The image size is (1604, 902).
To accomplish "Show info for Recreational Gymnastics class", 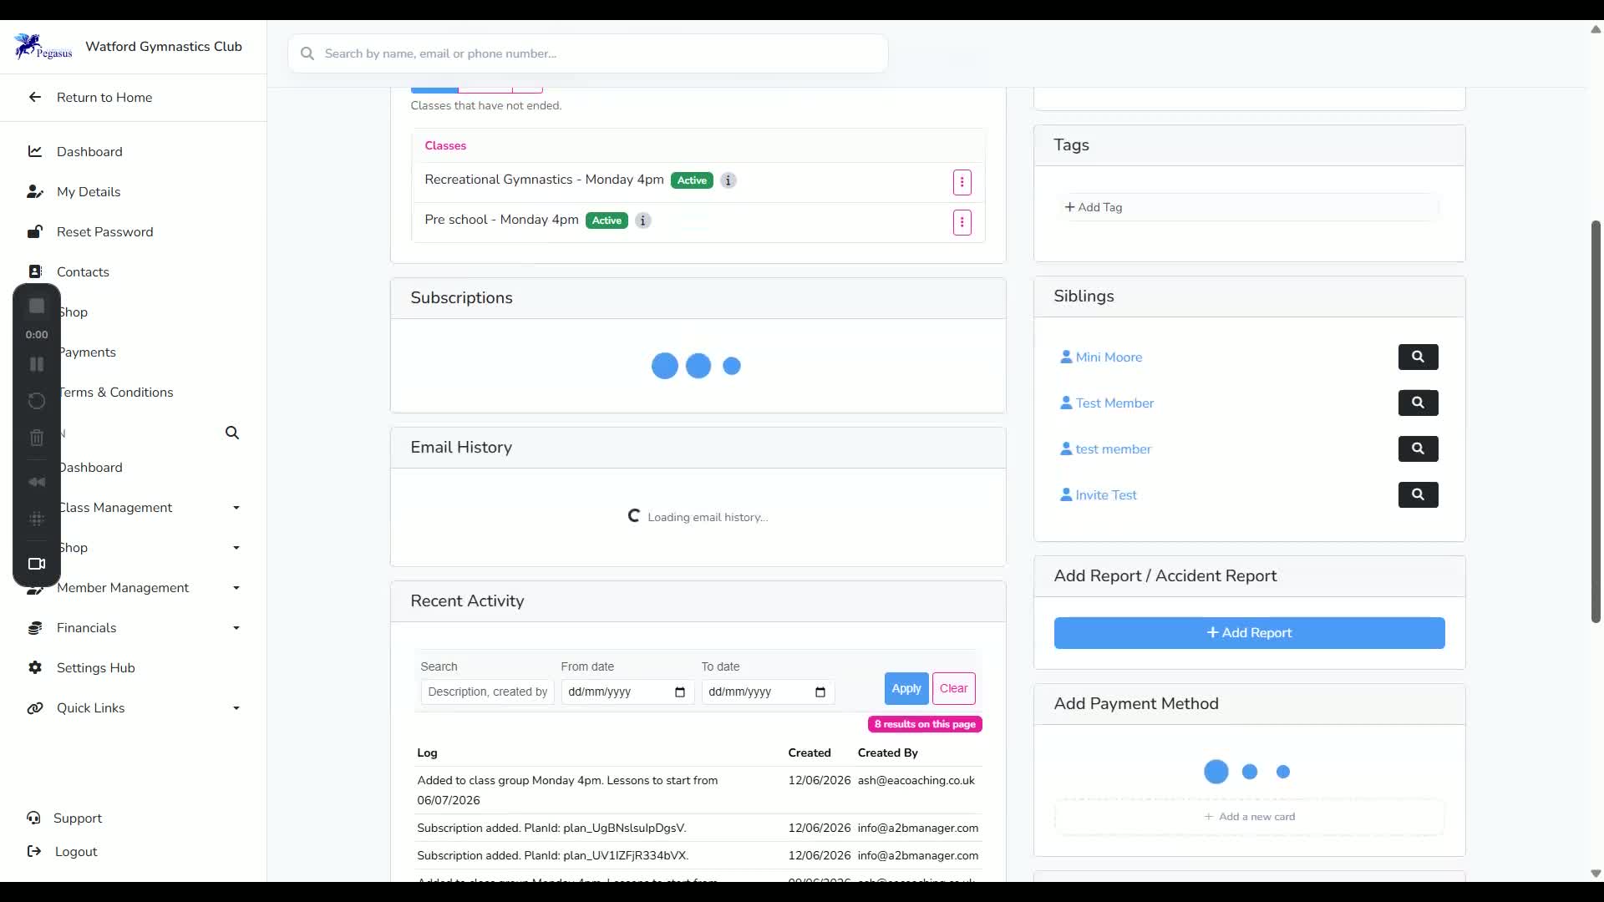I will pyautogui.click(x=728, y=180).
